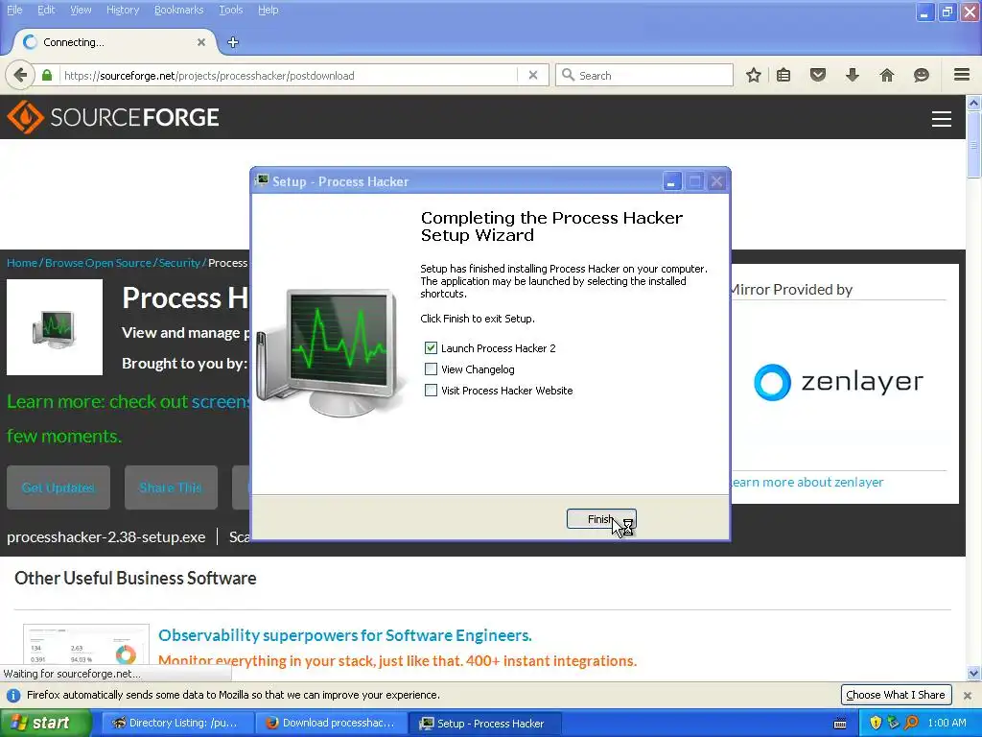Check the View Changelog option

(431, 369)
